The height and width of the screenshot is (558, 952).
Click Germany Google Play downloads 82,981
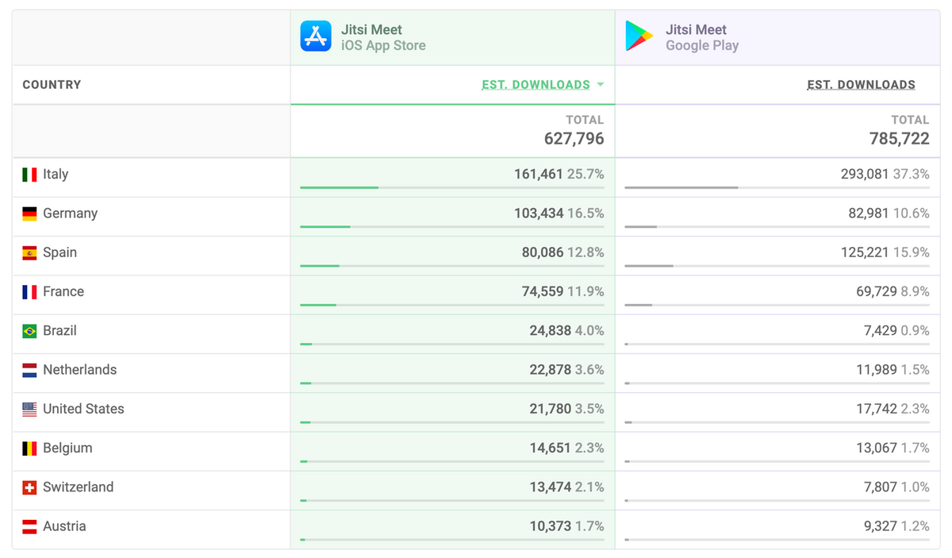point(869,213)
